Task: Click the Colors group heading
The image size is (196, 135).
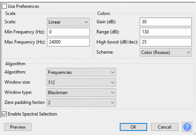Action: 104,13
